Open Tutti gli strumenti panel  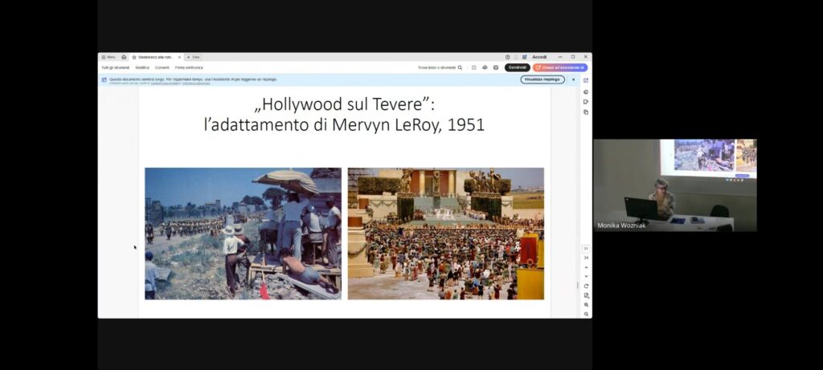(x=115, y=67)
